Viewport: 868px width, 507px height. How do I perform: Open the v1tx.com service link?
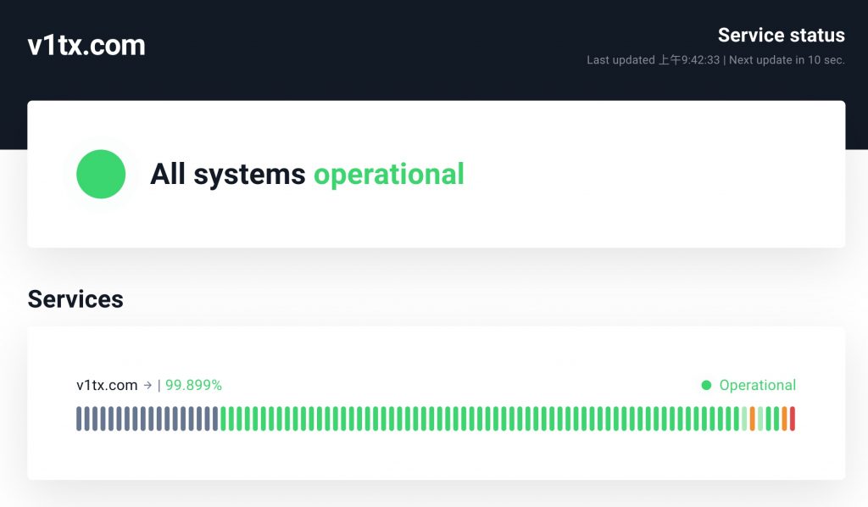107,385
